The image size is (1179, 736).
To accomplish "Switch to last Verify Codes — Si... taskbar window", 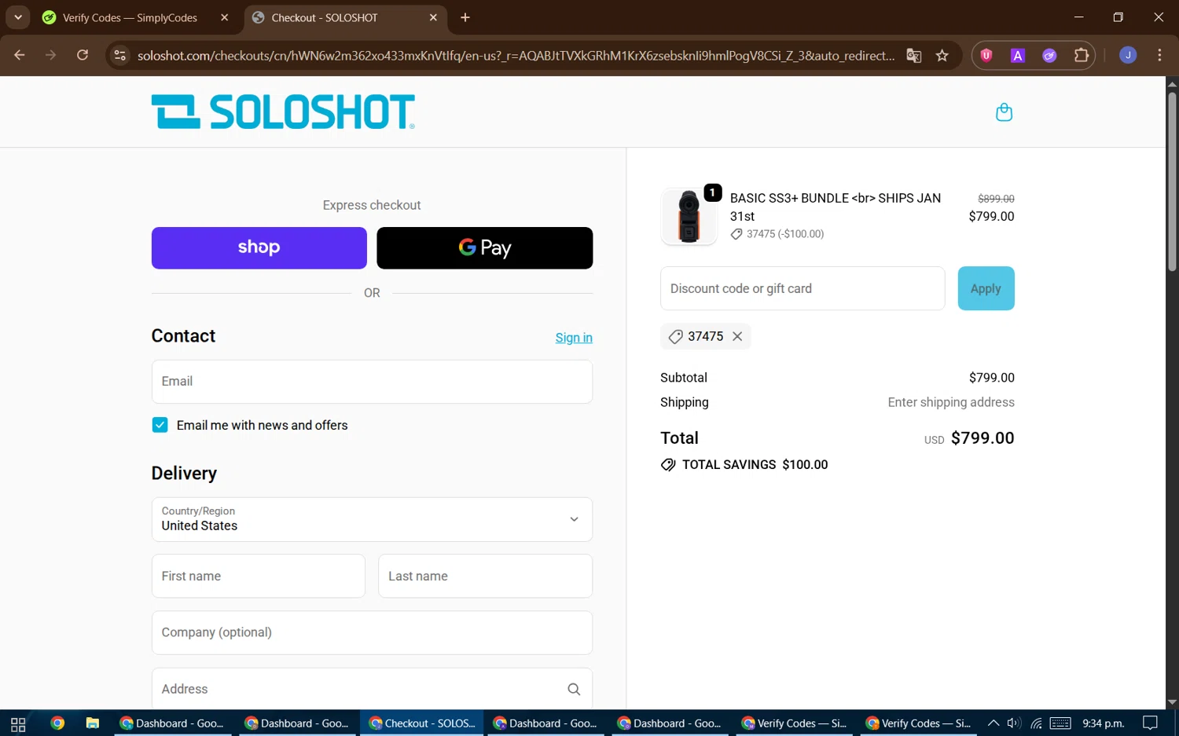I will click(918, 723).
